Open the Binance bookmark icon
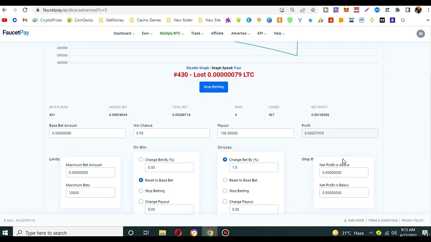431x242 pixels. (x=372, y=20)
